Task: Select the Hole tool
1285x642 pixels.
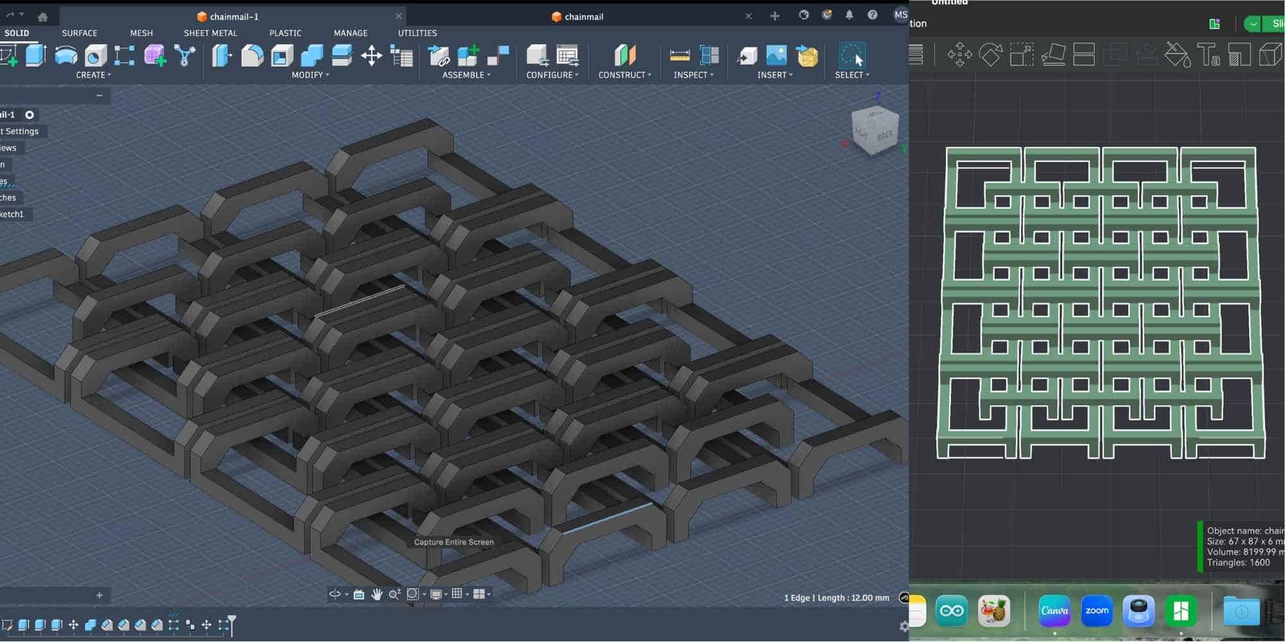Action: [x=96, y=56]
